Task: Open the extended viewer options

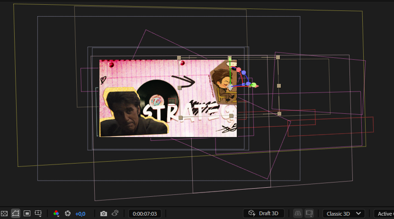Action: pyautogui.click(x=309, y=213)
